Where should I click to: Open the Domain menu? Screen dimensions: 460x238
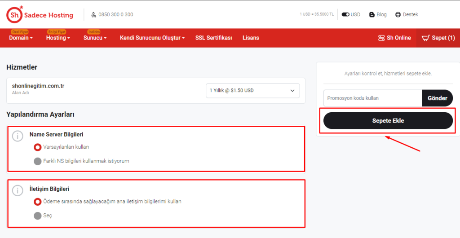[x=21, y=38]
